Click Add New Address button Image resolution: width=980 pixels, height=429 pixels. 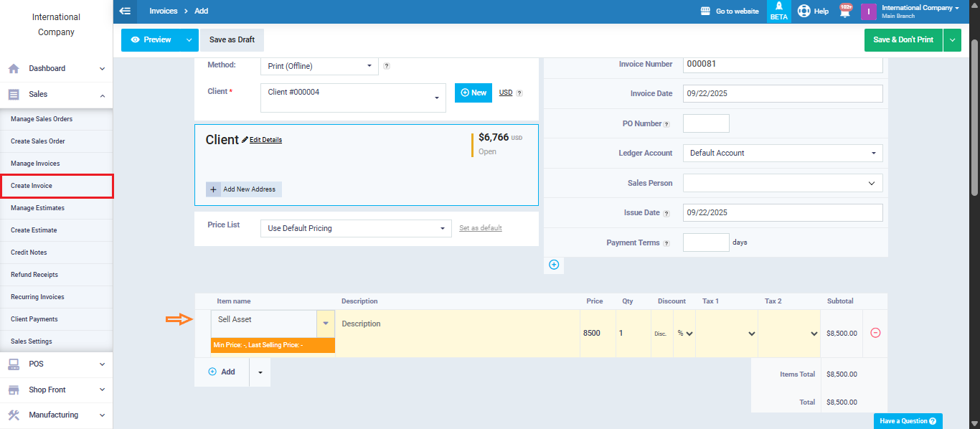pos(244,189)
